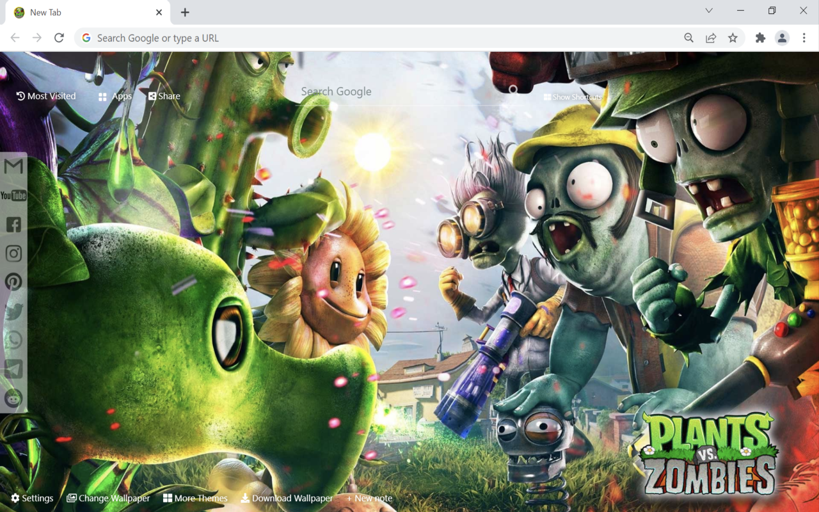Click the Google icon in address bar
This screenshot has height=512, width=819.
click(86, 38)
